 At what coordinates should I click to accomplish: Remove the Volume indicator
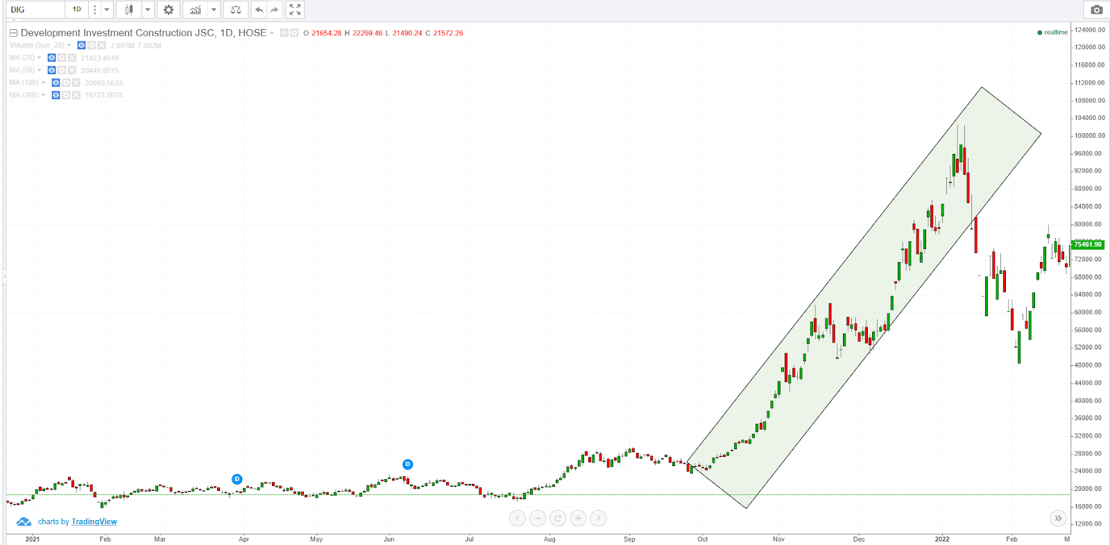click(x=101, y=45)
